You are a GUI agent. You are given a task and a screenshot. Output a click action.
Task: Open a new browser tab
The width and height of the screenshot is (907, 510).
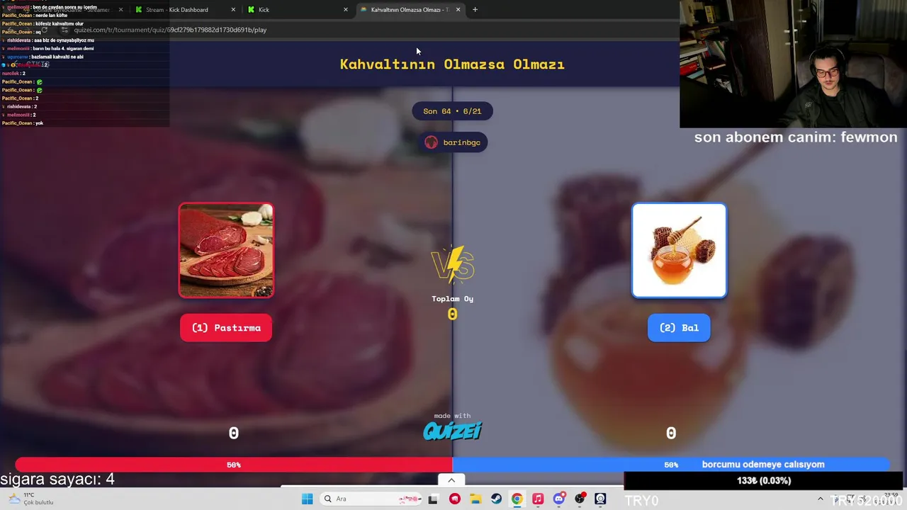click(475, 10)
